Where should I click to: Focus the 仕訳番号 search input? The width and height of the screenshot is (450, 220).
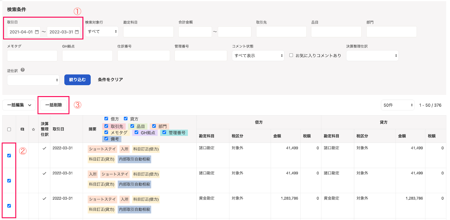143,56
